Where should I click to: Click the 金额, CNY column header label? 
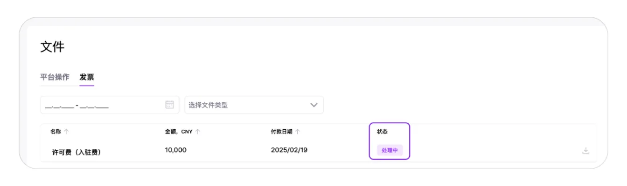pos(179,132)
